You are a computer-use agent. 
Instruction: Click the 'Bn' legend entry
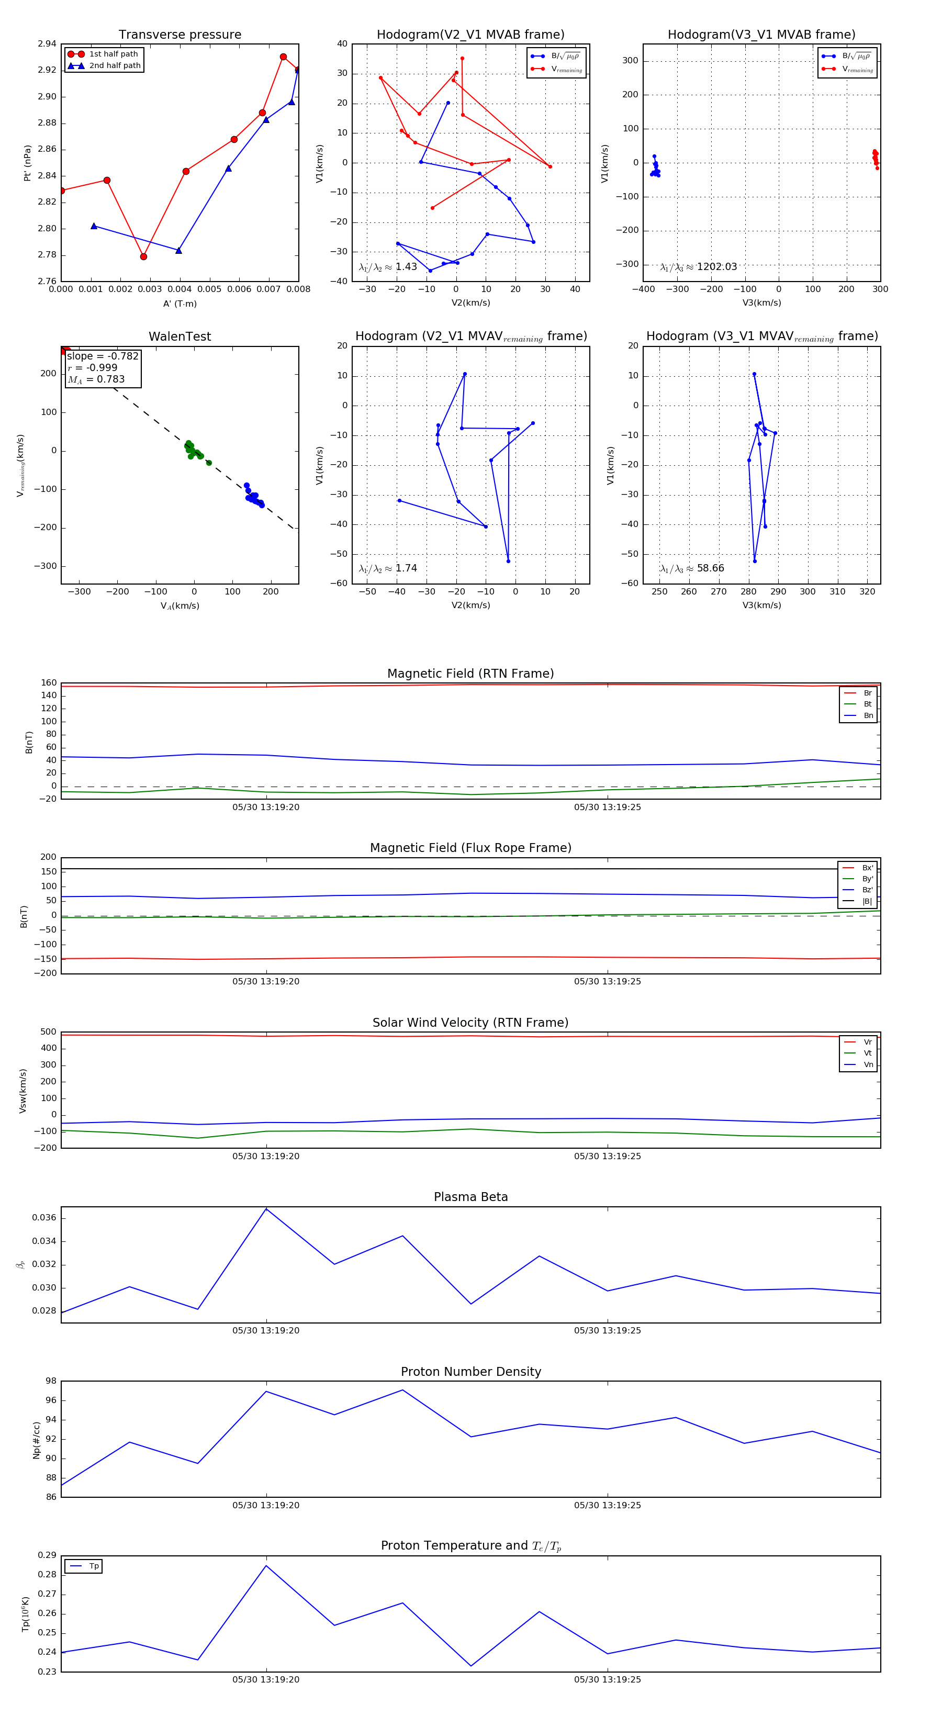click(859, 716)
